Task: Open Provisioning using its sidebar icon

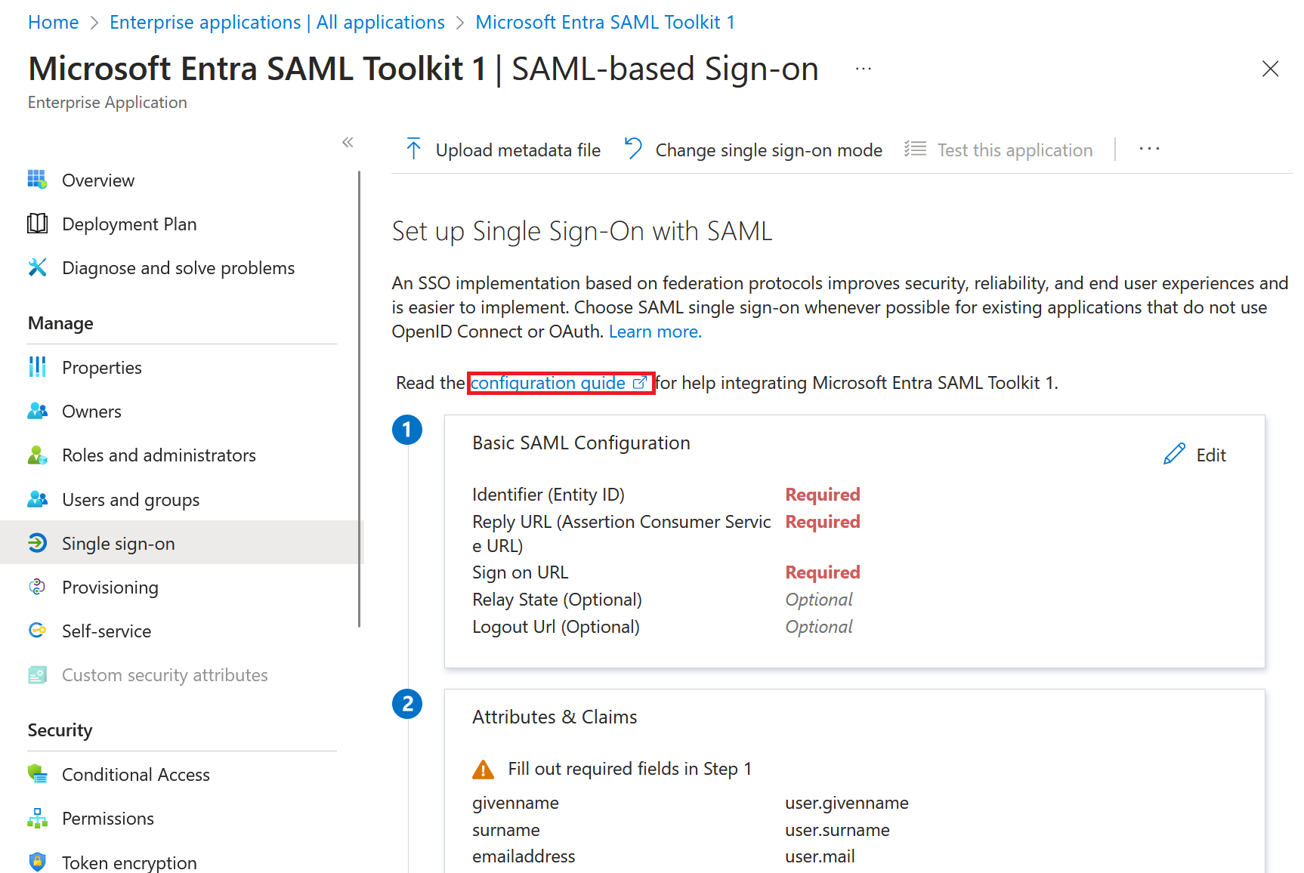Action: (38, 587)
